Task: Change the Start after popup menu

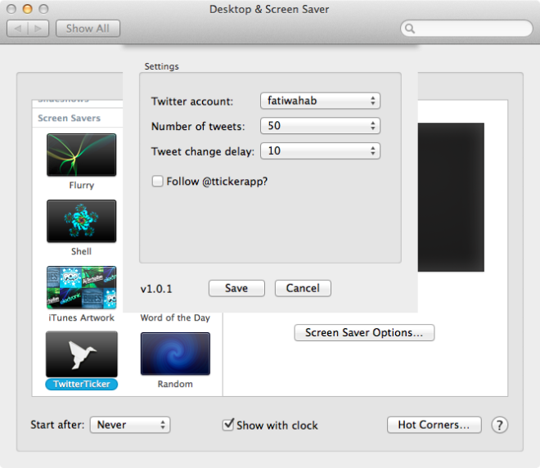Action: pyautogui.click(x=130, y=425)
